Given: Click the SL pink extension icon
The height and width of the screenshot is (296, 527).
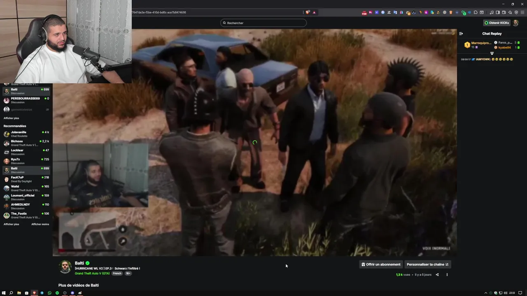Looking at the screenshot, I should [x=371, y=12].
